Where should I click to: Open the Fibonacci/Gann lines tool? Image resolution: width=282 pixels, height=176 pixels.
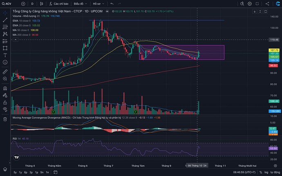click(x=5, y=27)
